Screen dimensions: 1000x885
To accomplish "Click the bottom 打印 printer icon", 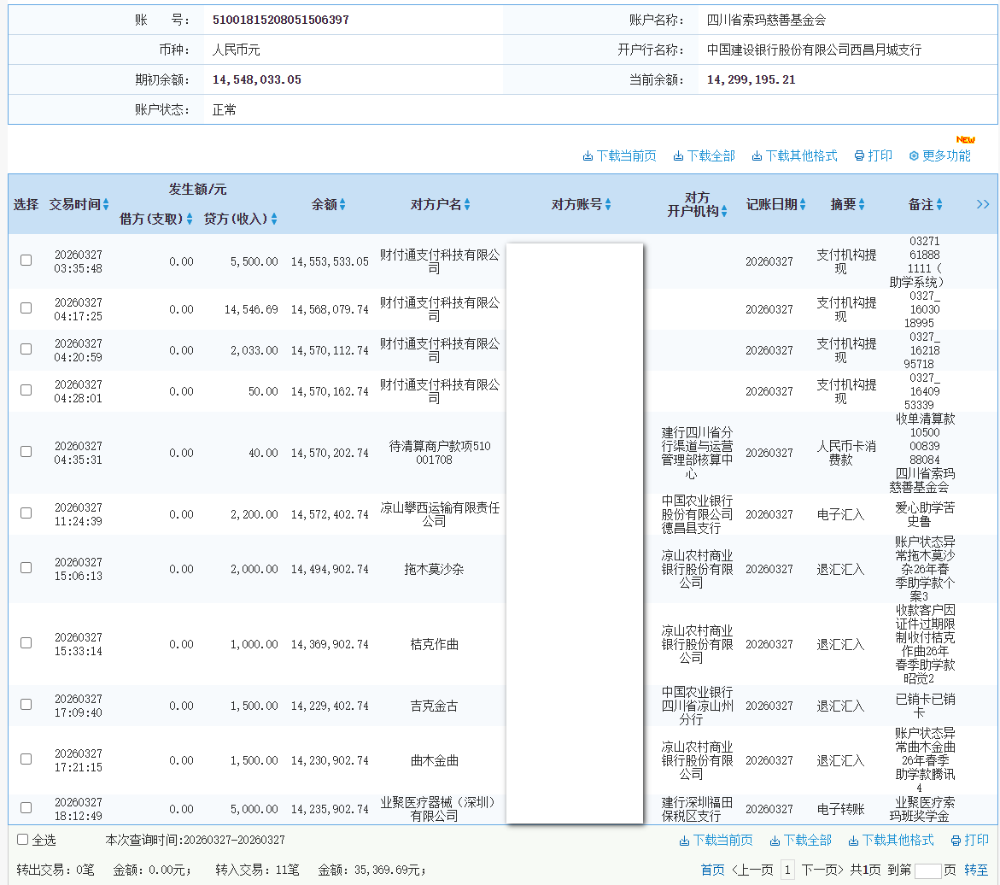I will pyautogui.click(x=955, y=841).
